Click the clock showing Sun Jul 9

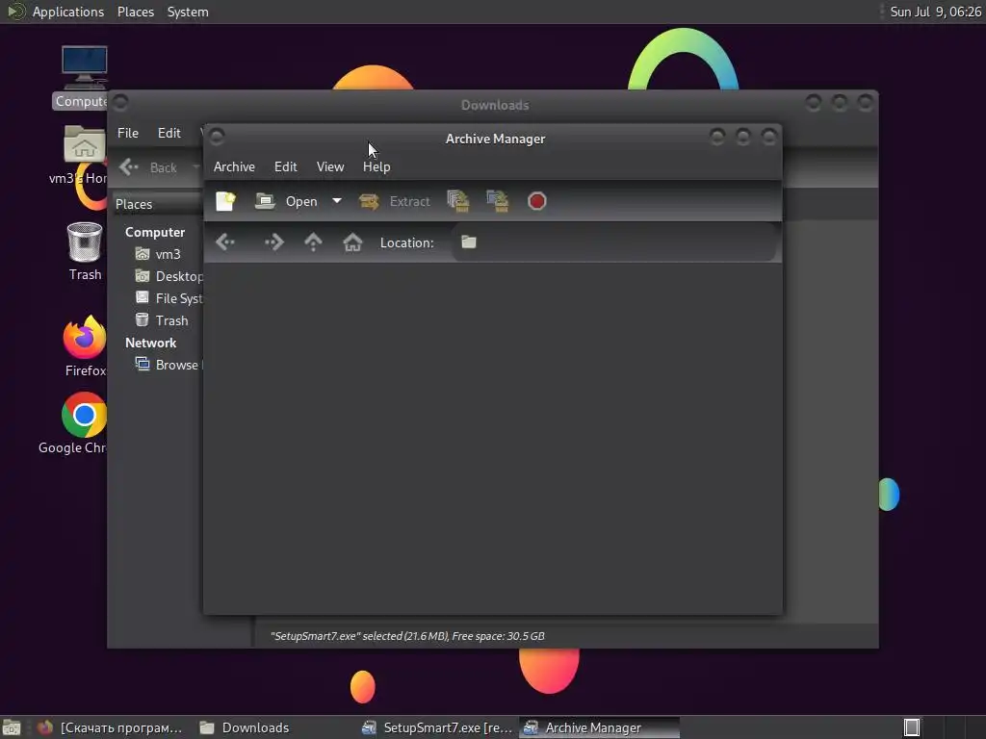[935, 12]
